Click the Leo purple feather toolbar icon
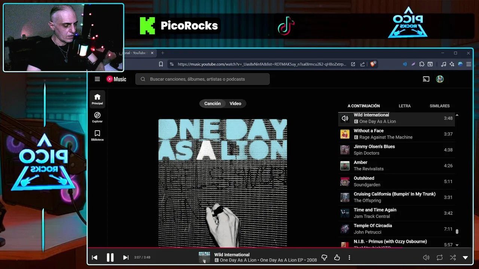 click(x=413, y=64)
